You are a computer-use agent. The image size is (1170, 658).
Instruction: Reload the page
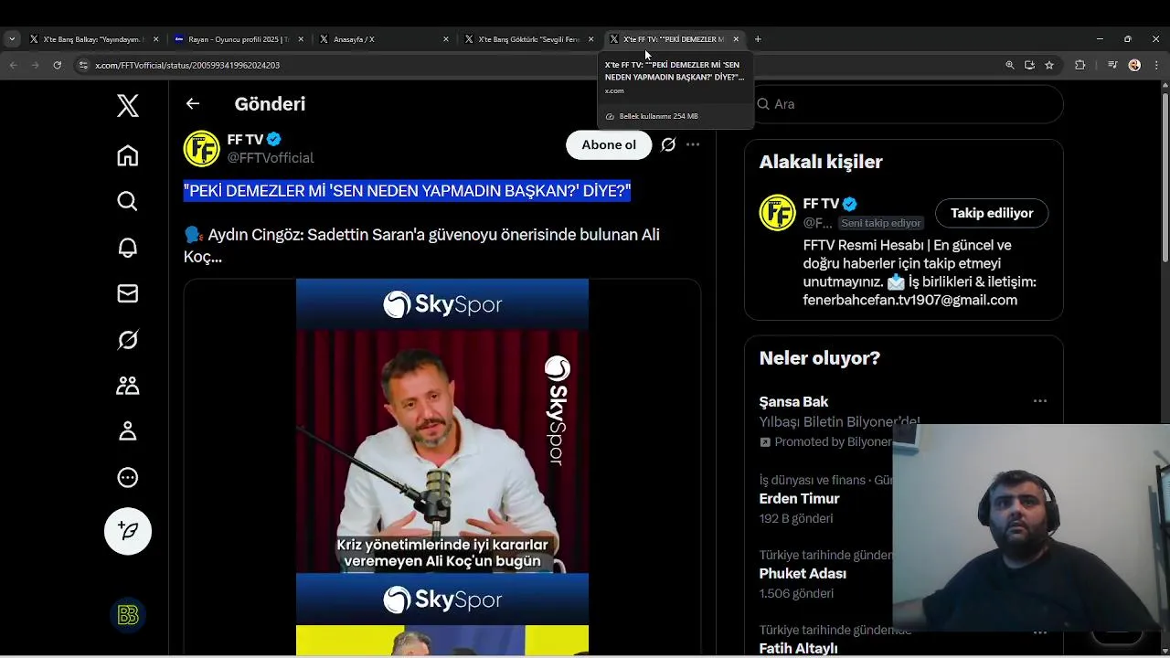[58, 65]
